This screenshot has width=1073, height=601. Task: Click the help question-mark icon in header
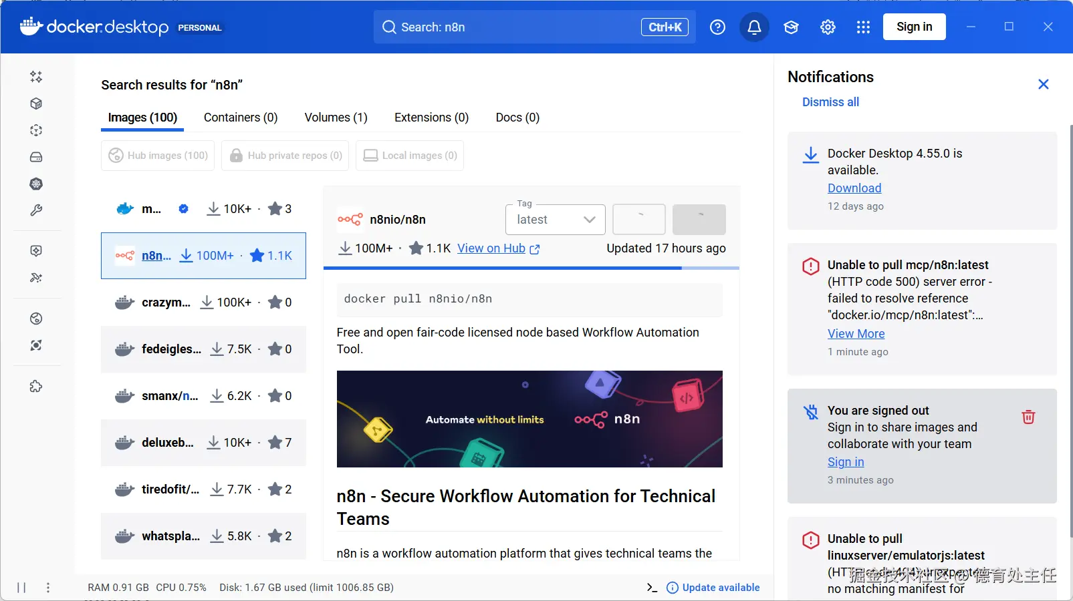[x=717, y=27]
